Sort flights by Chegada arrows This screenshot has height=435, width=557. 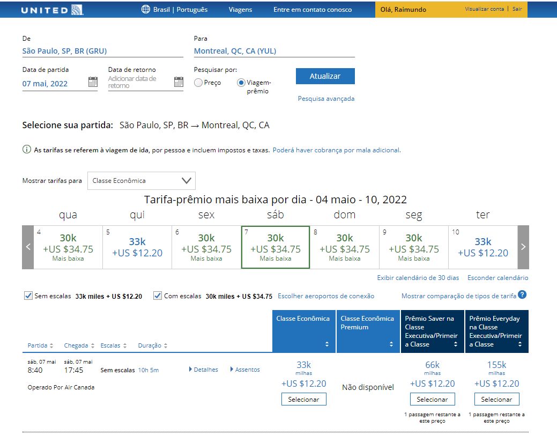(93, 345)
